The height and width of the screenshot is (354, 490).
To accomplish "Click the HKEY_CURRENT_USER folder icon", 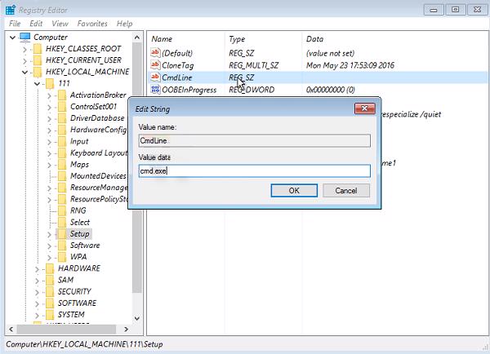I will (x=38, y=60).
